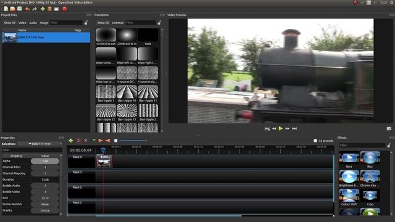Image resolution: width=395 pixels, height=222 pixels.
Task: Pick the Fade transition
Action: pyautogui.click(x=148, y=37)
